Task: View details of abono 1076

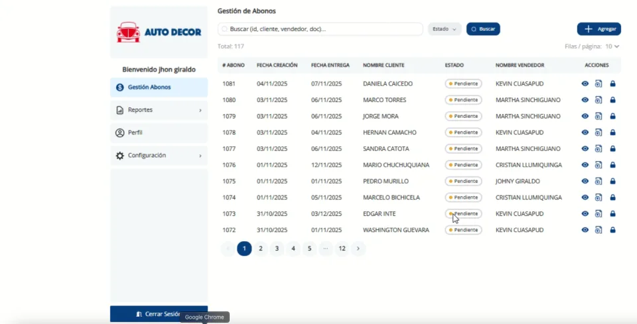Action: (x=585, y=164)
